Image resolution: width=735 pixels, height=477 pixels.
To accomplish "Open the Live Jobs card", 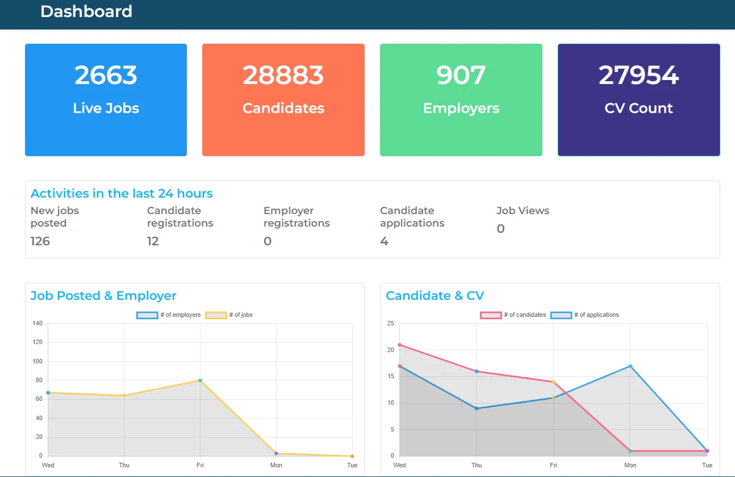I will point(106,100).
